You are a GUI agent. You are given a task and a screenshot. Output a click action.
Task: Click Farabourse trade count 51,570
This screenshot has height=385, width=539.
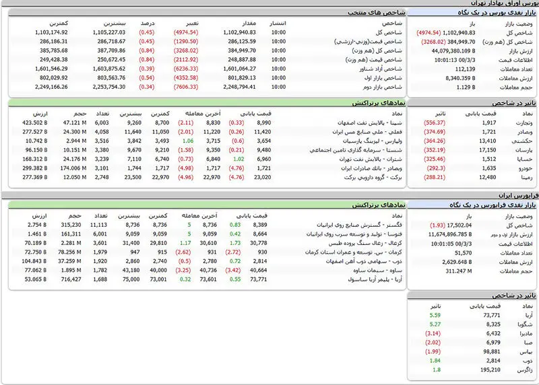(x=463, y=253)
